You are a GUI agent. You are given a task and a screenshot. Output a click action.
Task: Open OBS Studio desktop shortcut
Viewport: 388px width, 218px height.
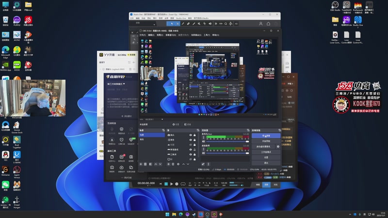coord(335,6)
